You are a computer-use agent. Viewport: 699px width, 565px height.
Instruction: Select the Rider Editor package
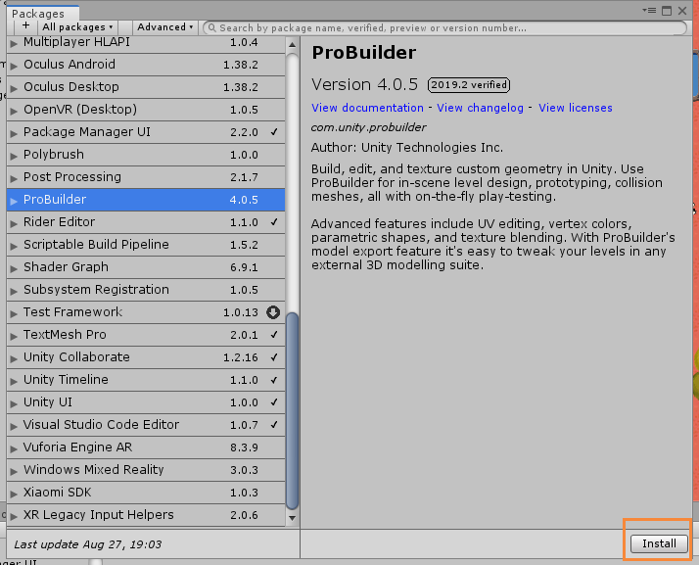click(146, 222)
